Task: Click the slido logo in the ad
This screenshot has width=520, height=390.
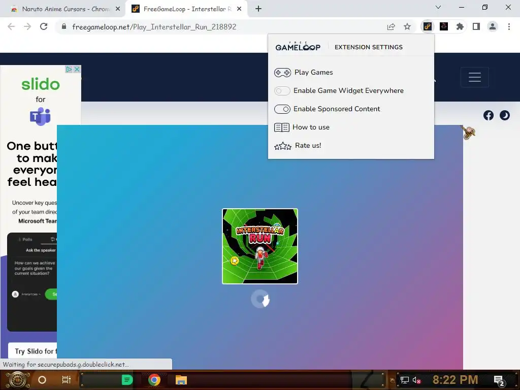Action: tap(41, 84)
